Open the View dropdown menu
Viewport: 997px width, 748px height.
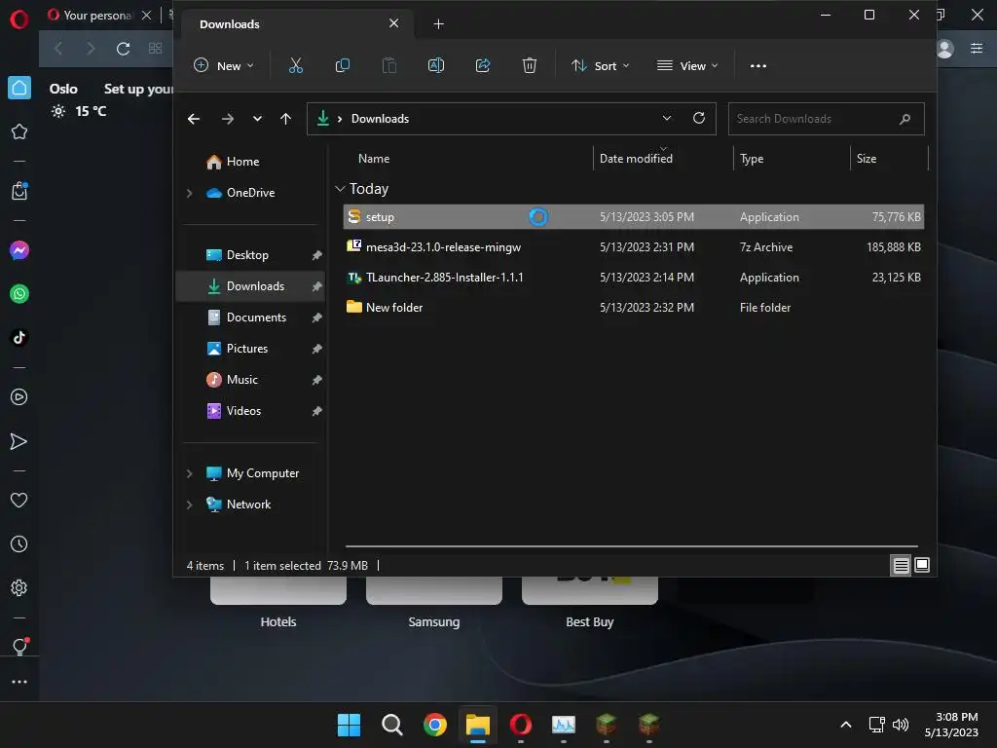click(687, 65)
